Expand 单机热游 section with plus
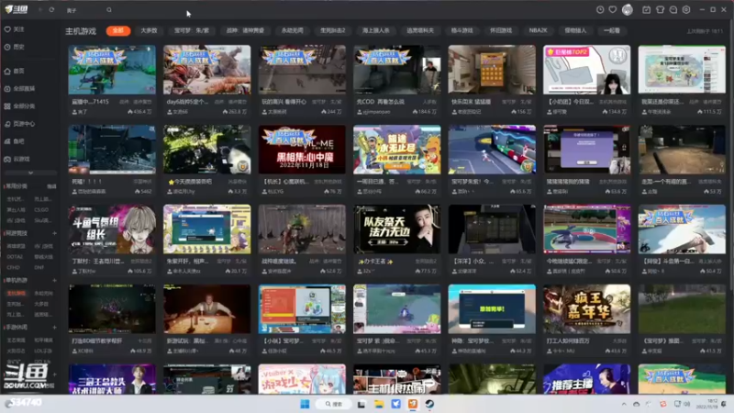The height and width of the screenshot is (413, 734). pyautogui.click(x=54, y=280)
